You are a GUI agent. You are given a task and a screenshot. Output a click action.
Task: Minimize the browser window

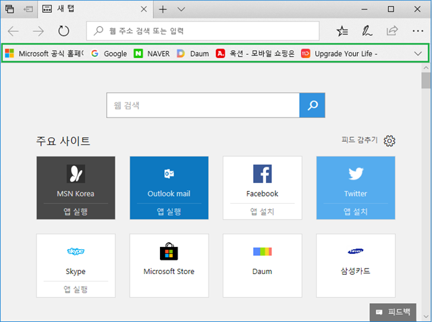pyautogui.click(x=364, y=9)
